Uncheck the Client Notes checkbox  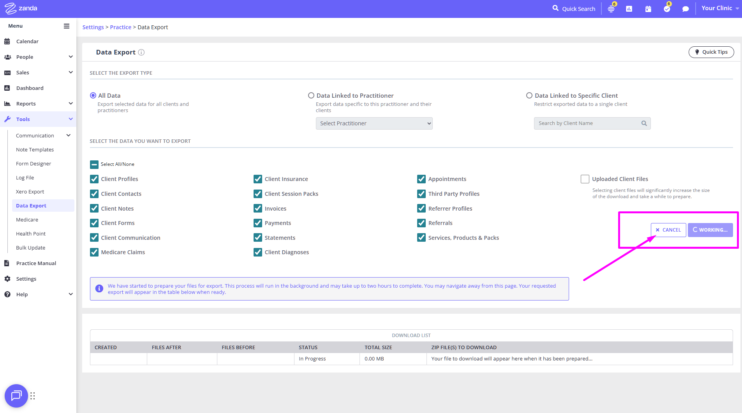click(94, 209)
